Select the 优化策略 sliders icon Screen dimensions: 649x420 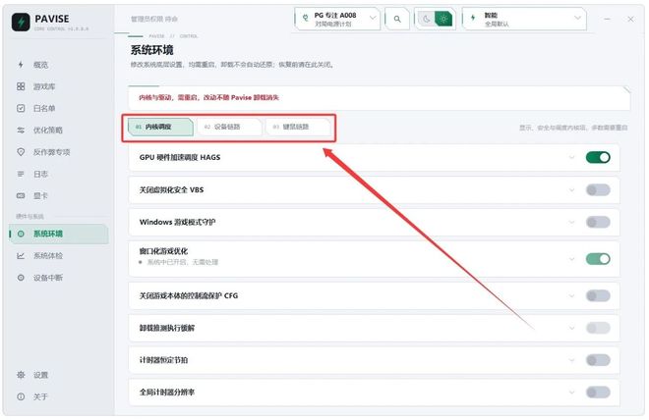(x=21, y=131)
